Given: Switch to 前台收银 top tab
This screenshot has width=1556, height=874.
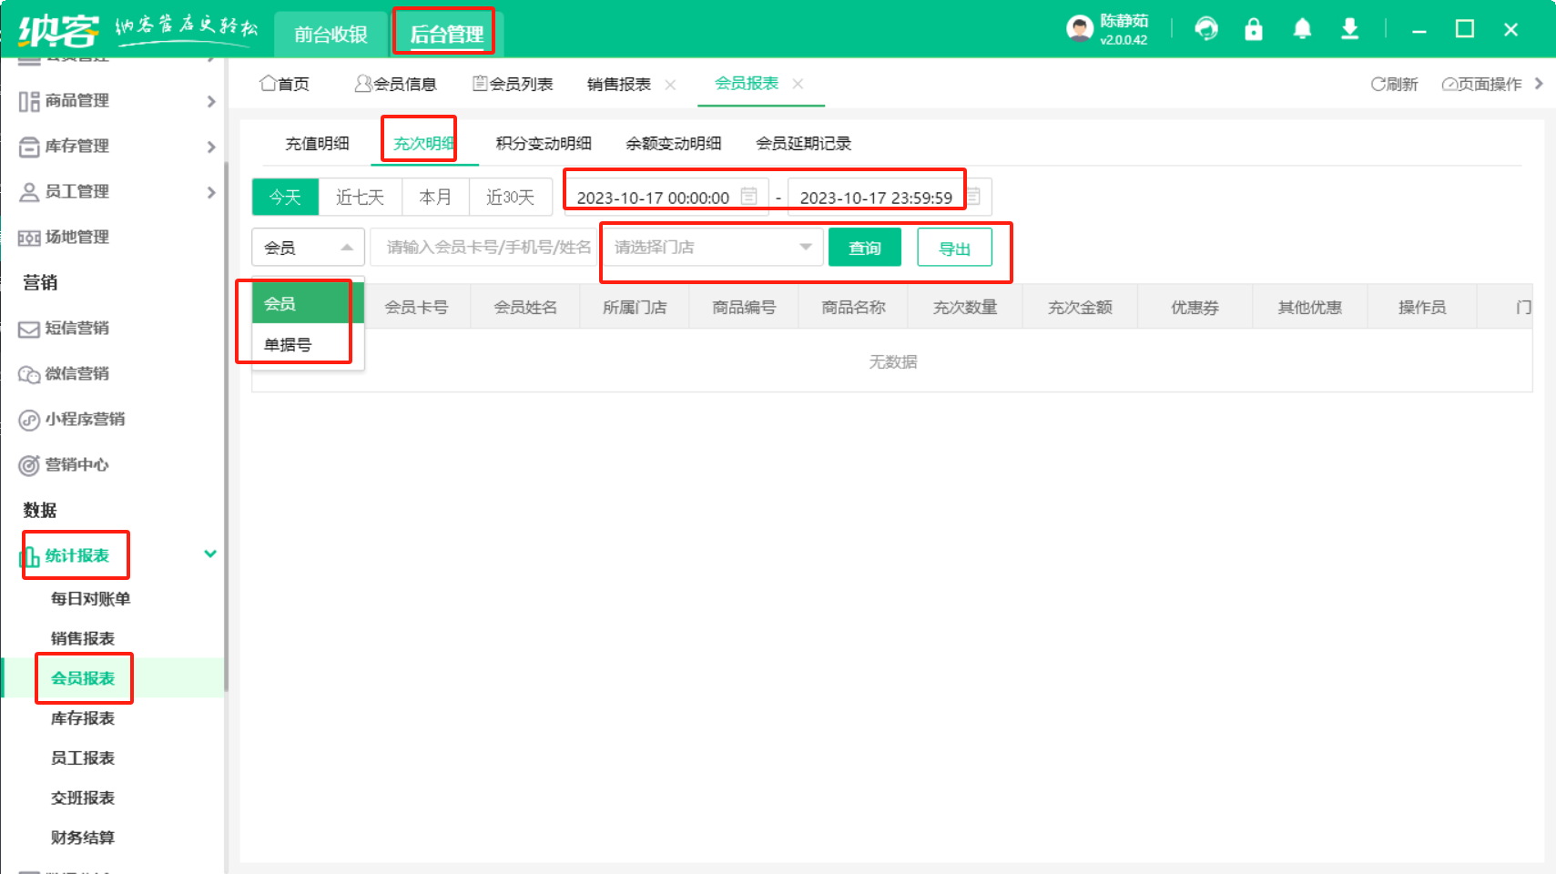Looking at the screenshot, I should pos(331,35).
